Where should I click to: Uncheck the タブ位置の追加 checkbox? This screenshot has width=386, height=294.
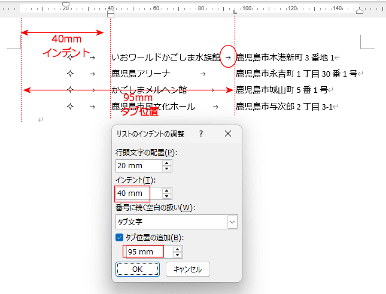120,238
